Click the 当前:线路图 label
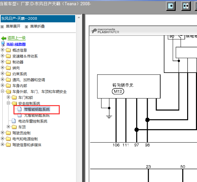The width and height of the screenshot is (197, 182). tap(16, 44)
